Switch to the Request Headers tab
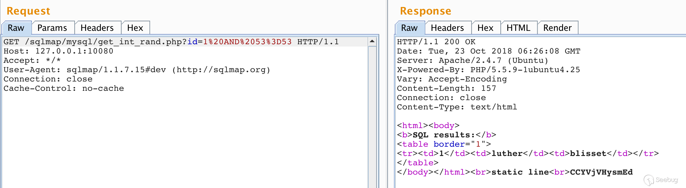Viewport: 686px width, 188px height. (97, 28)
